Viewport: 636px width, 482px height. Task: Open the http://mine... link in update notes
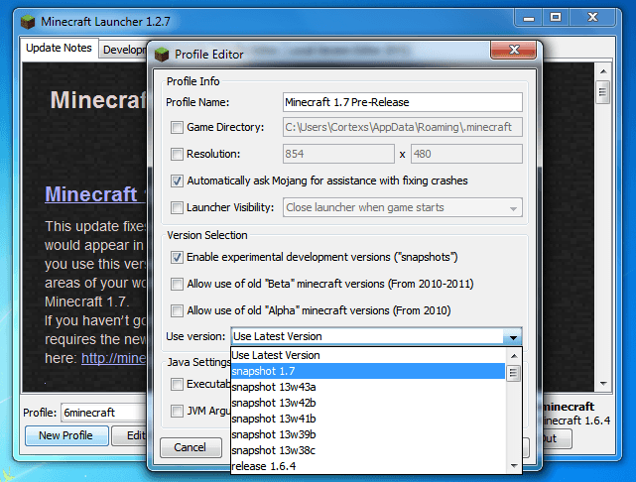point(113,358)
